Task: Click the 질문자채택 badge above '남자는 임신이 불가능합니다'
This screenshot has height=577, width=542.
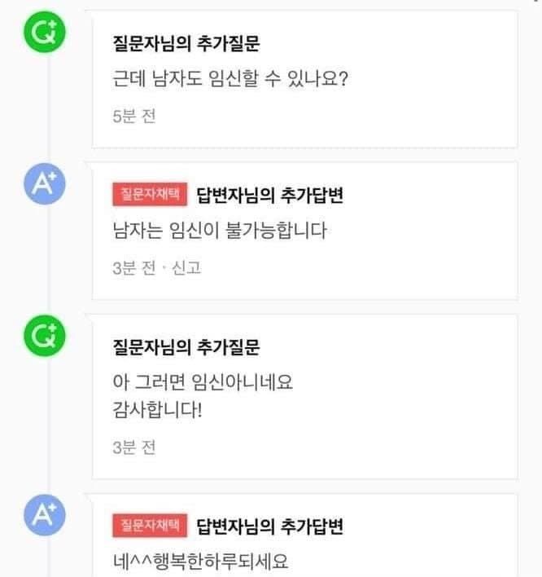Action: tap(150, 194)
